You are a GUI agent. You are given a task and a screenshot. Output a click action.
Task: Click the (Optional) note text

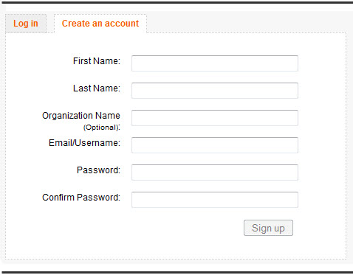pyautogui.click(x=102, y=128)
